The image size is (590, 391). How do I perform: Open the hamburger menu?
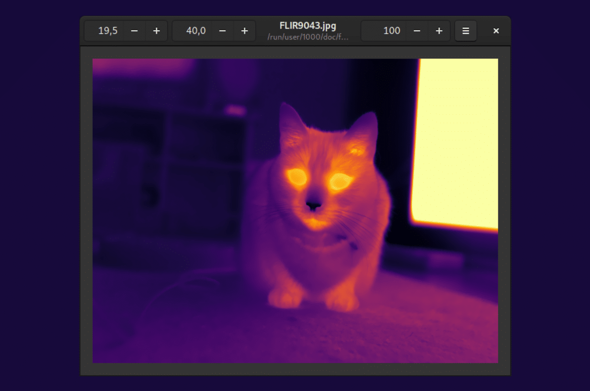(x=466, y=31)
